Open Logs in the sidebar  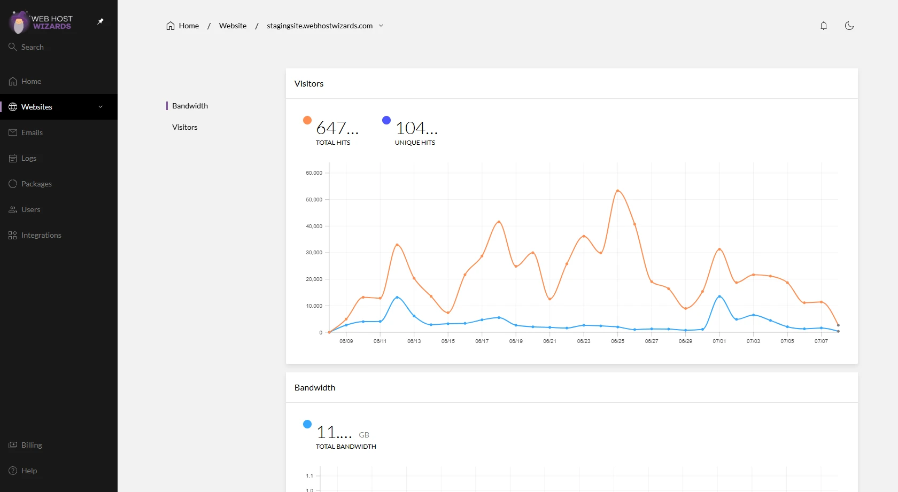click(59, 158)
